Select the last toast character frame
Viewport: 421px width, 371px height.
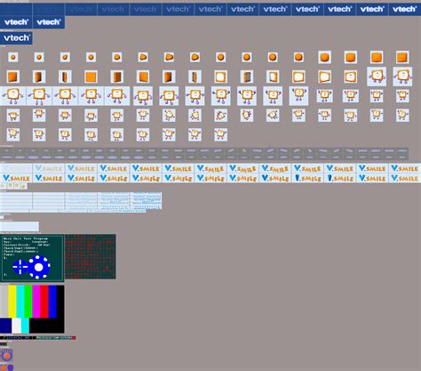point(220,134)
